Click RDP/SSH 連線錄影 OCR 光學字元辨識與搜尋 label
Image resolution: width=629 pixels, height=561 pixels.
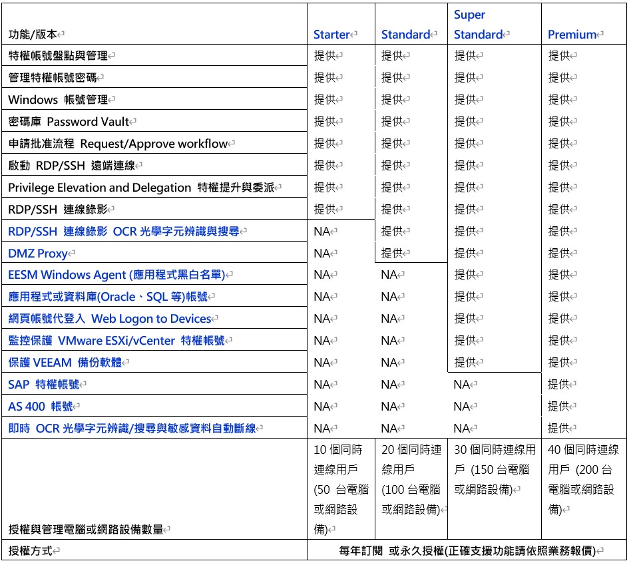pyautogui.click(x=124, y=232)
